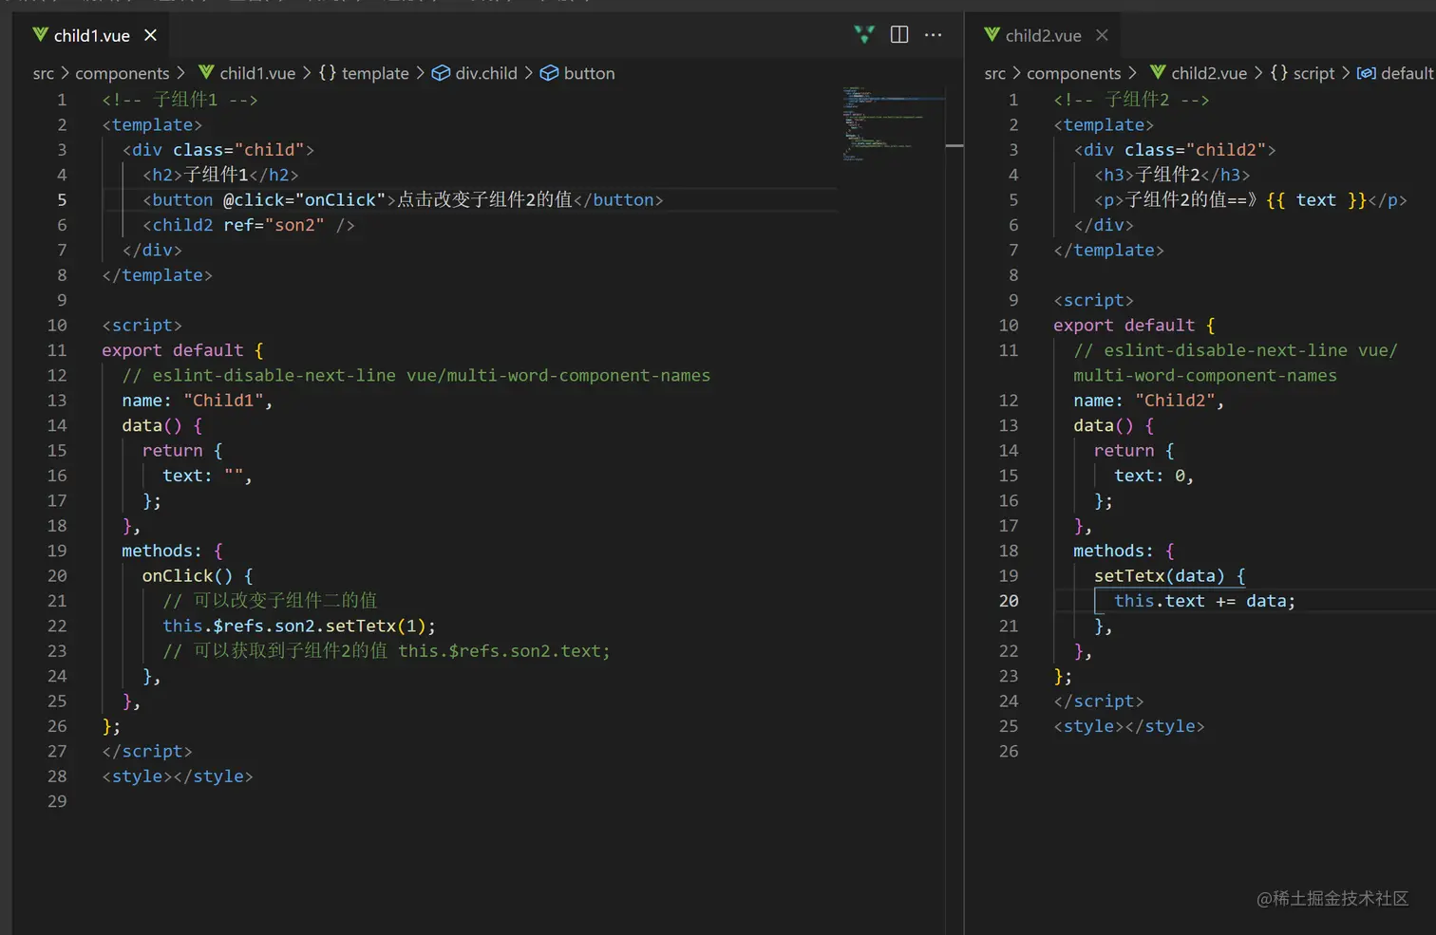Click the 'onClick() {' method line
Viewport: 1436px width, 935px height.
point(198,576)
